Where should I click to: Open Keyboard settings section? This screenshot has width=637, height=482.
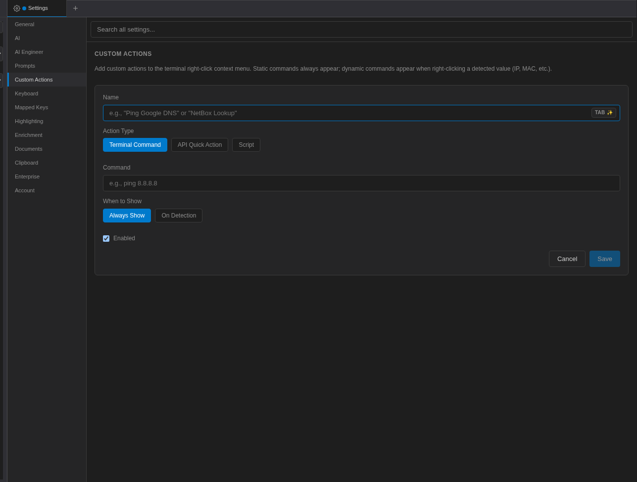[x=47, y=93]
